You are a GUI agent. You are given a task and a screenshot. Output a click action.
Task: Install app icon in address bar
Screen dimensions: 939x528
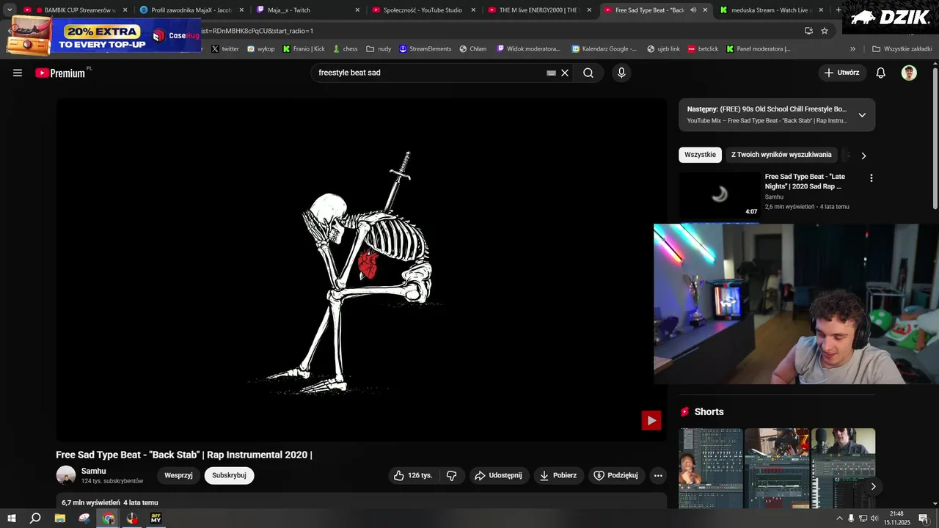(808, 31)
